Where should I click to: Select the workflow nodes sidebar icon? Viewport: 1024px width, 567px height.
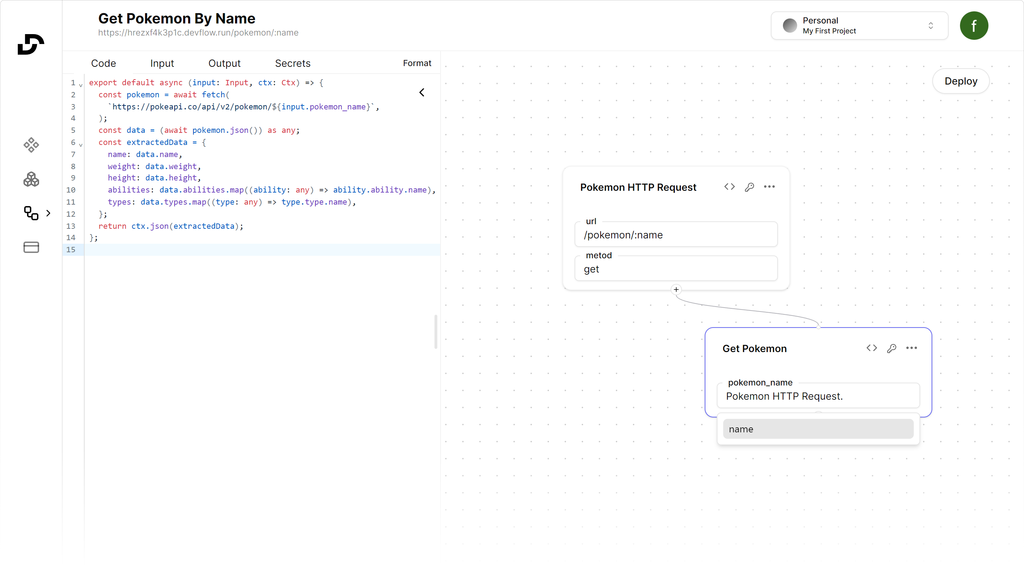coord(31,213)
